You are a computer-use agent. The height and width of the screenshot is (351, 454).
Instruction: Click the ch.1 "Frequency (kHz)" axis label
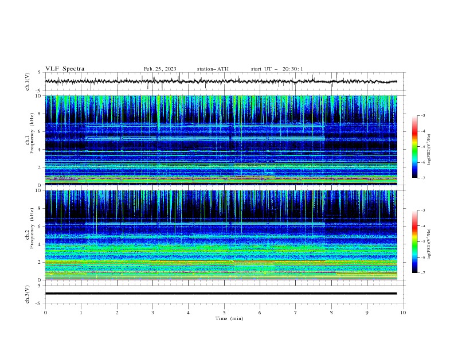coord(32,132)
